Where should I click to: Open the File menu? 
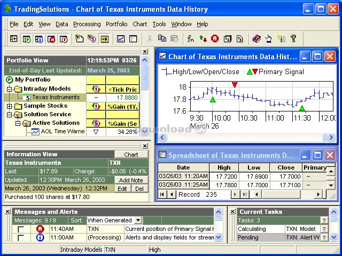point(14,24)
